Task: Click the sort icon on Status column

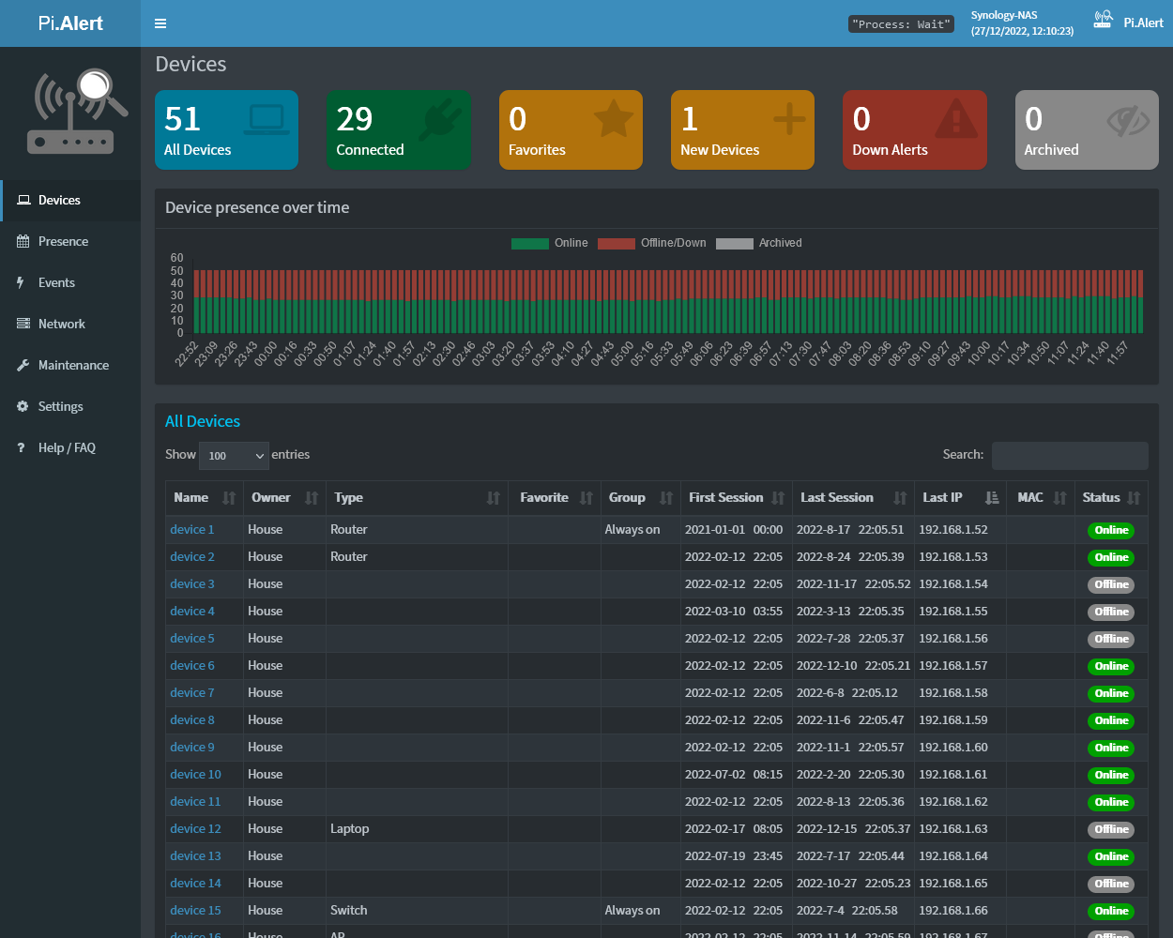Action: (x=1134, y=498)
